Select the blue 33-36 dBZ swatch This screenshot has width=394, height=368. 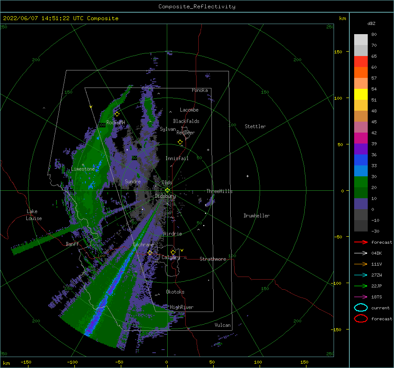361,160
